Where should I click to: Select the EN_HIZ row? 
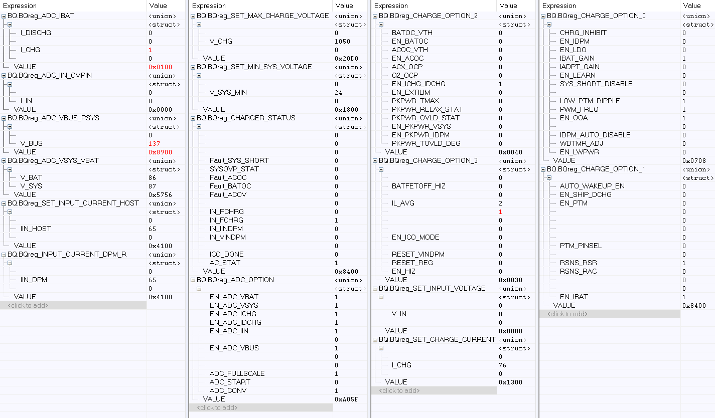455,272
